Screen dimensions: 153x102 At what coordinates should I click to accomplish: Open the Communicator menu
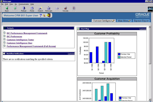[24, 4]
